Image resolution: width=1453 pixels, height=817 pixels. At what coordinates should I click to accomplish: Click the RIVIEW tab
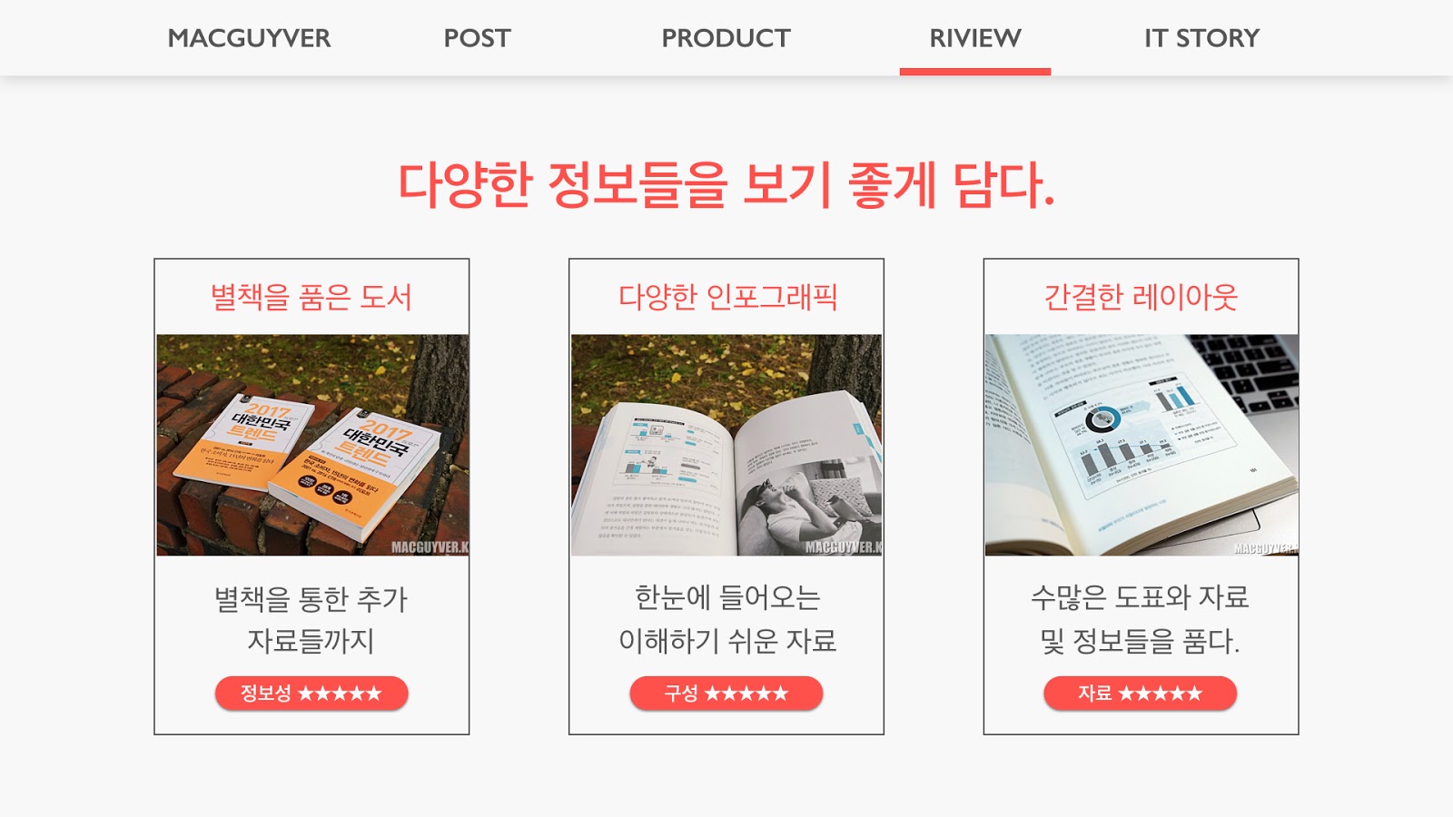point(974,38)
